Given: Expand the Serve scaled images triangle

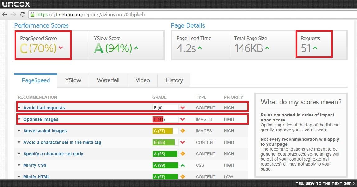Looking at the screenshot, I should click(19, 131).
